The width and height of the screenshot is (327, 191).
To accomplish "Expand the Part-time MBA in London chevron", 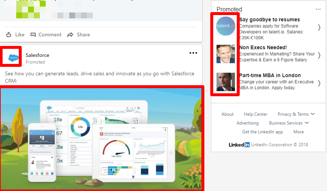I will [x=319, y=83].
